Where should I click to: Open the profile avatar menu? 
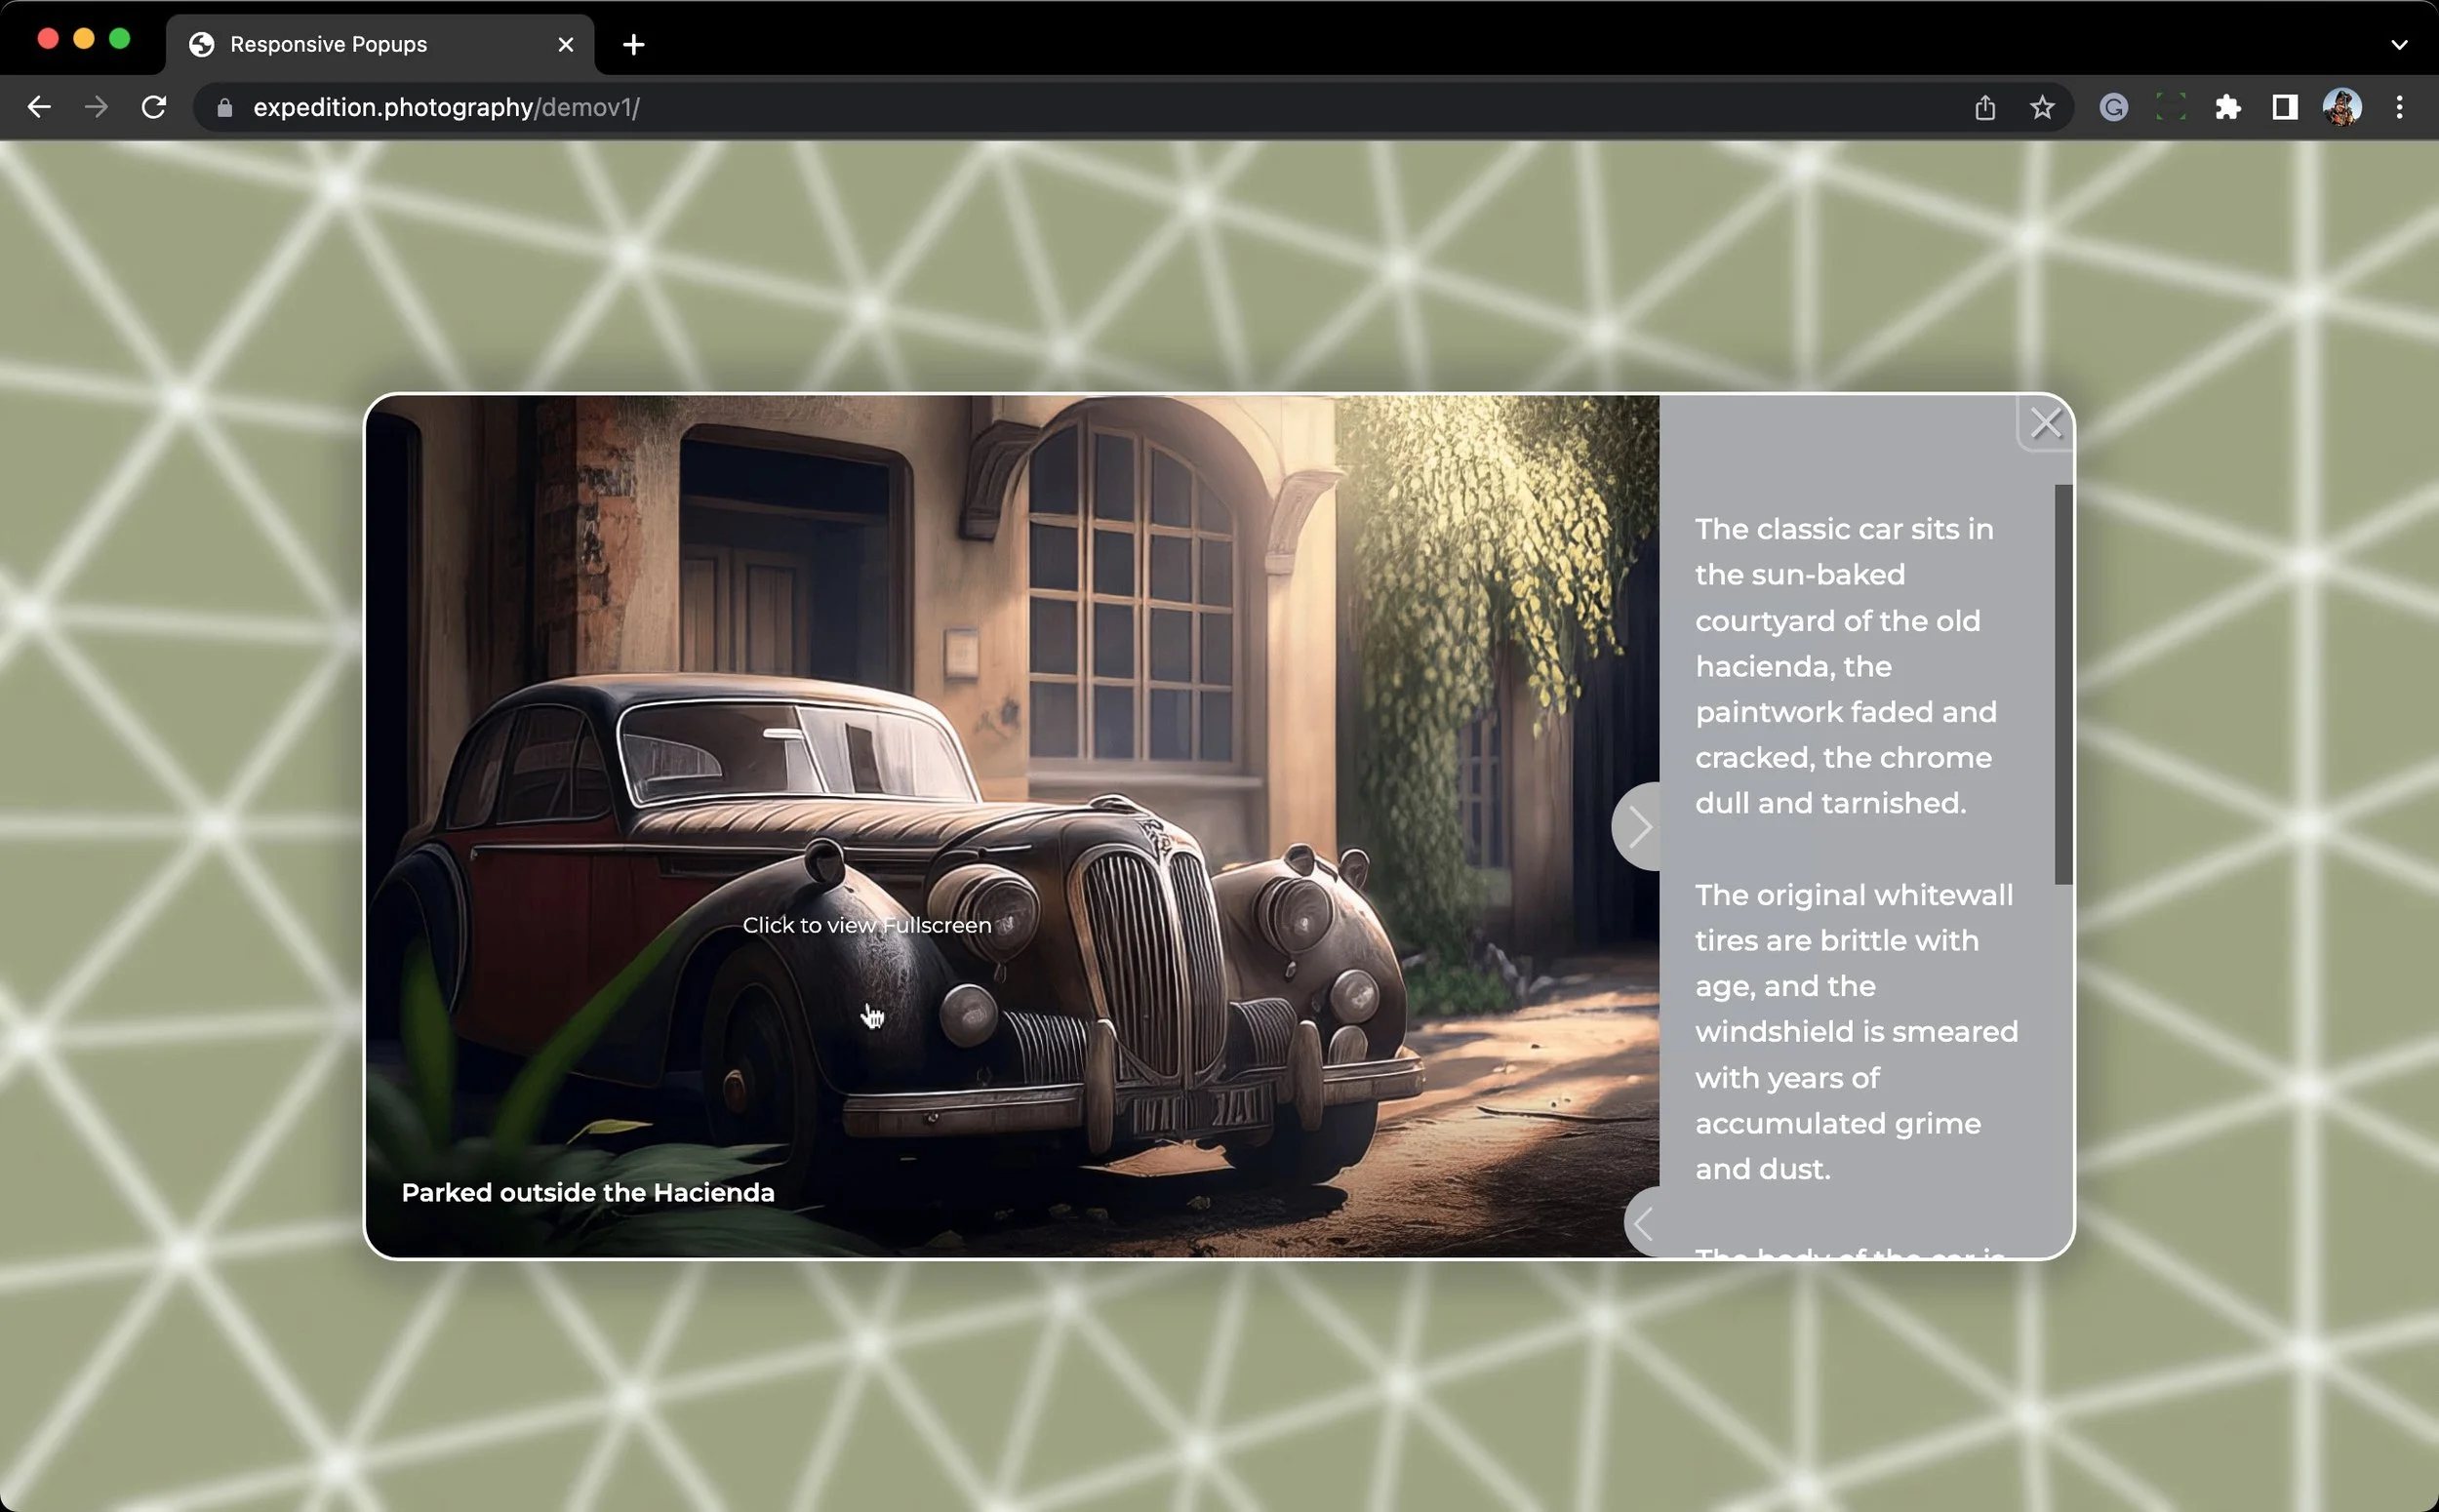coord(2342,107)
